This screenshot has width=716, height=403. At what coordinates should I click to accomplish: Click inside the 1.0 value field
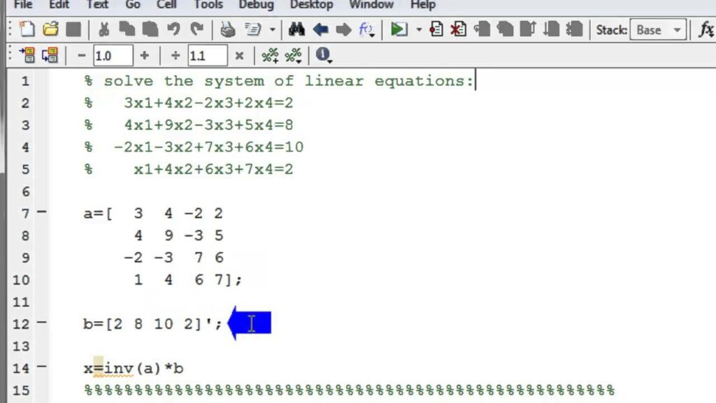coord(113,55)
